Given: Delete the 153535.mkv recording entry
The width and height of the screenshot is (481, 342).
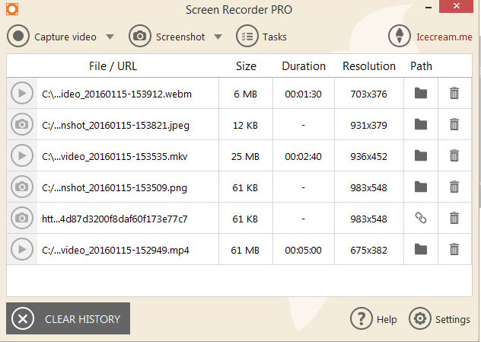Looking at the screenshot, I should point(454,155).
